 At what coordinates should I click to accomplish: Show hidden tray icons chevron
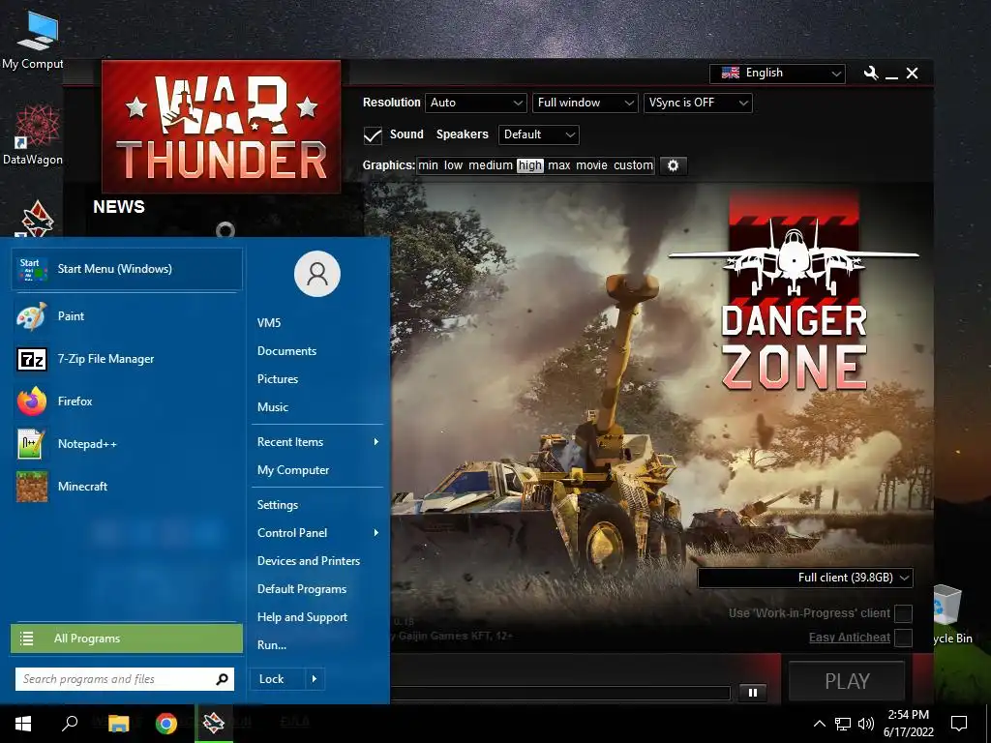[819, 724]
